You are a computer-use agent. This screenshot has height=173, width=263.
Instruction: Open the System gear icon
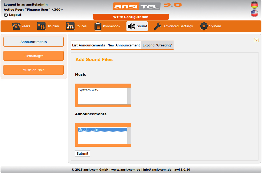click(x=204, y=26)
